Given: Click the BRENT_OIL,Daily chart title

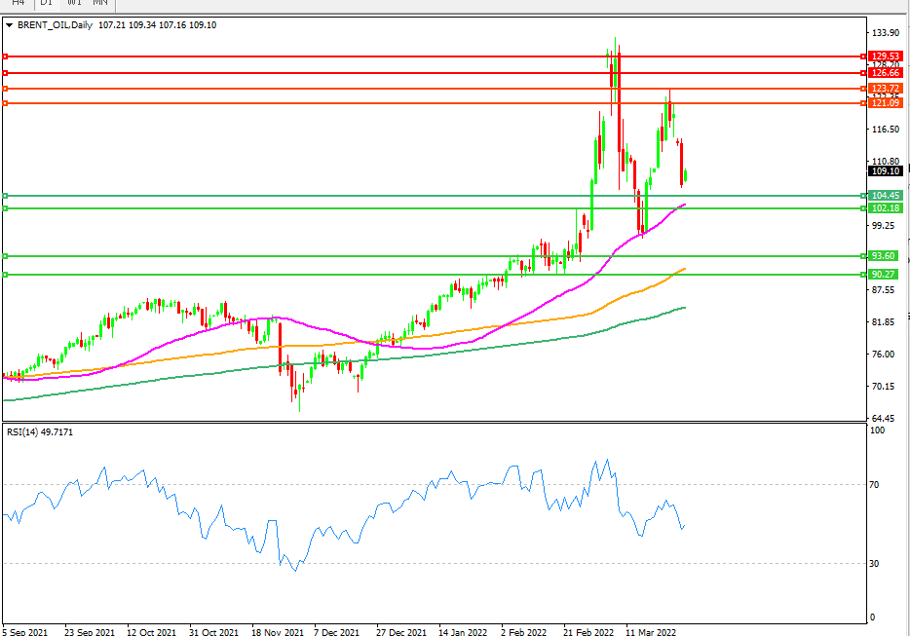Looking at the screenshot, I should point(55,25).
